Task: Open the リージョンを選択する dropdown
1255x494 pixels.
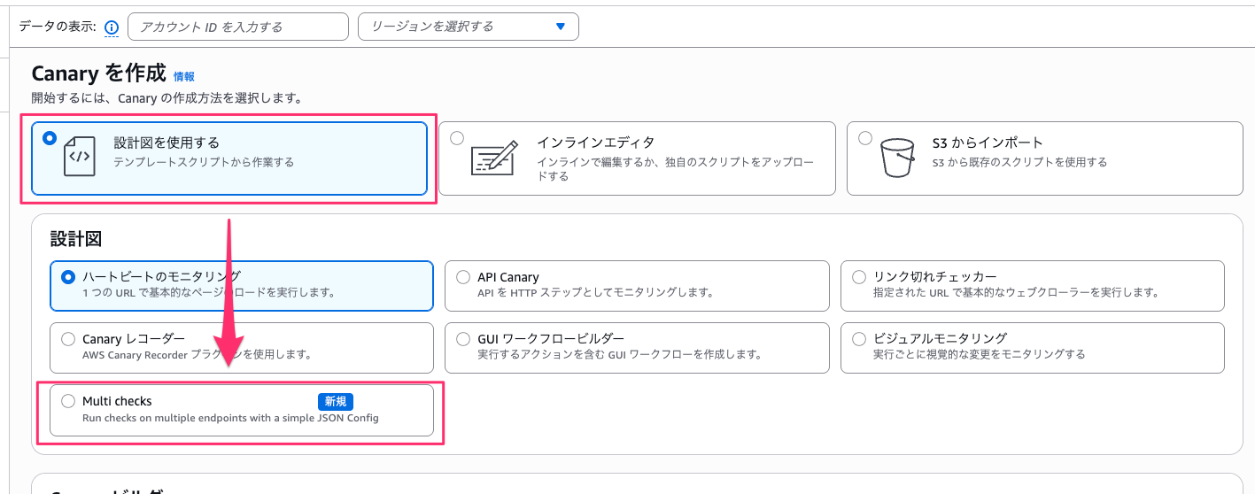Action: tap(457, 27)
